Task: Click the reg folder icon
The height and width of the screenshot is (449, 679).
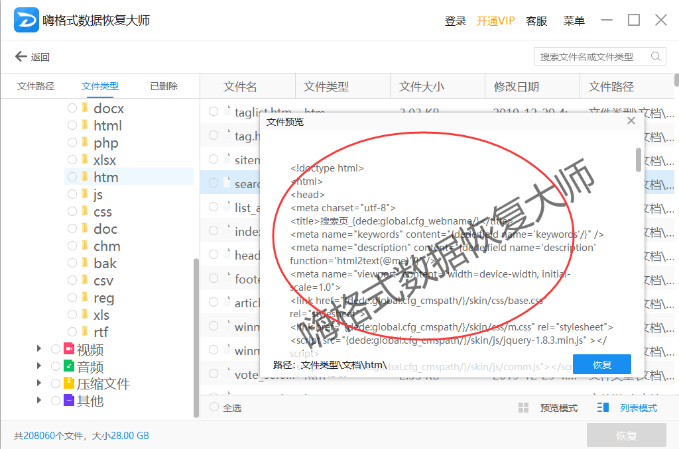Action: point(85,297)
